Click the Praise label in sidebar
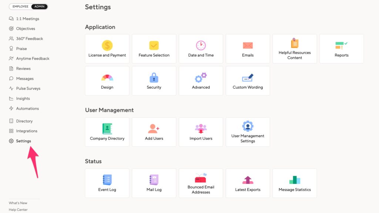Screen dimensions: 379x213 21,48
